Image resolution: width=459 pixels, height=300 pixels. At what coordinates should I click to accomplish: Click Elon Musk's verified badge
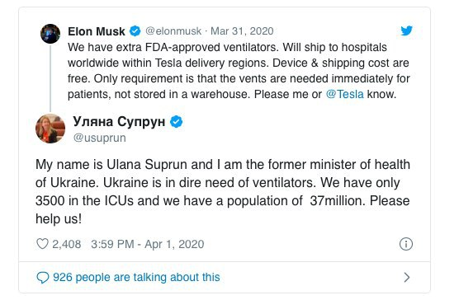tap(135, 31)
